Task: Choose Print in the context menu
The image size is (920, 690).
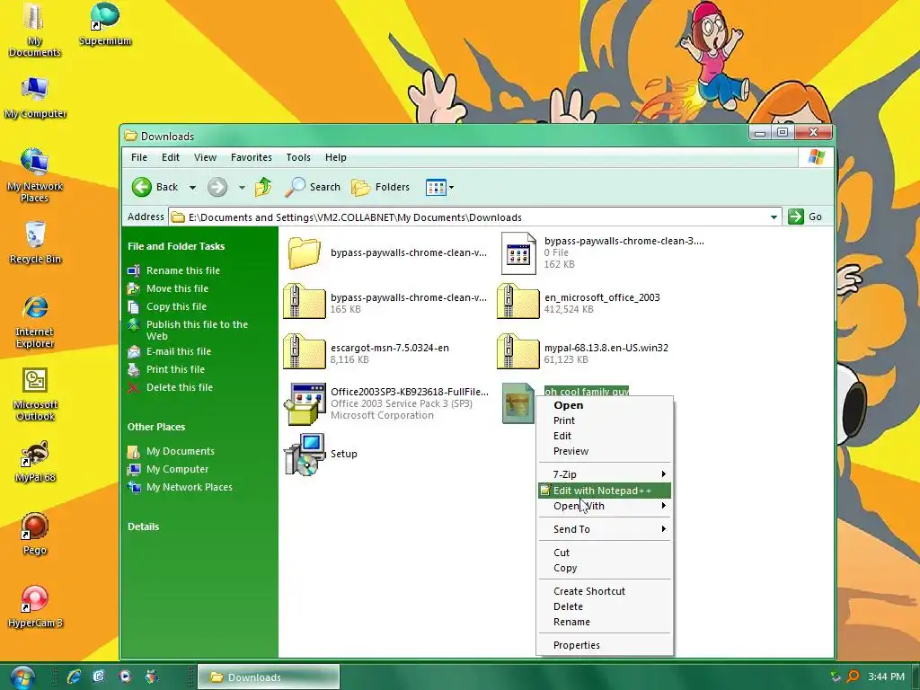Action: click(x=605, y=420)
